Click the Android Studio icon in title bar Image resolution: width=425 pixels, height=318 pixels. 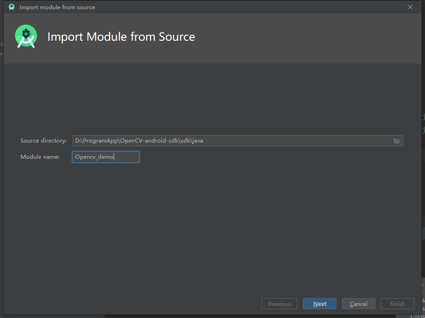click(x=12, y=7)
